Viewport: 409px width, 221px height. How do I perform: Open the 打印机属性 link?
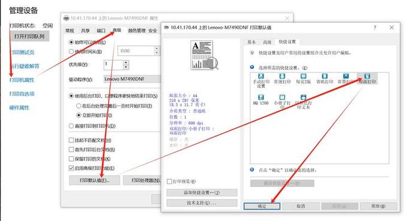point(22,80)
